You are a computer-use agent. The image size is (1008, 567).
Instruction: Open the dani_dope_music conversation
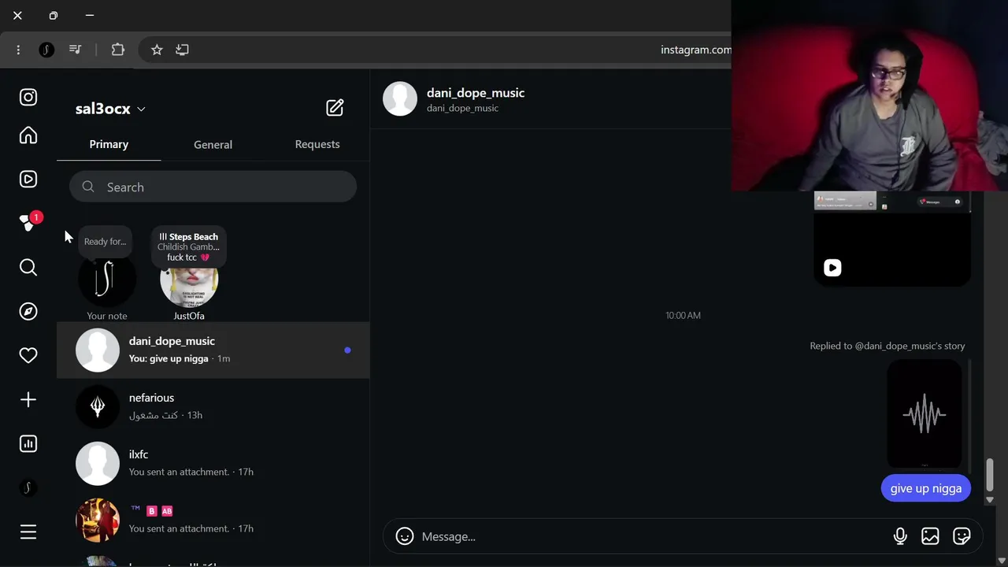click(213, 350)
